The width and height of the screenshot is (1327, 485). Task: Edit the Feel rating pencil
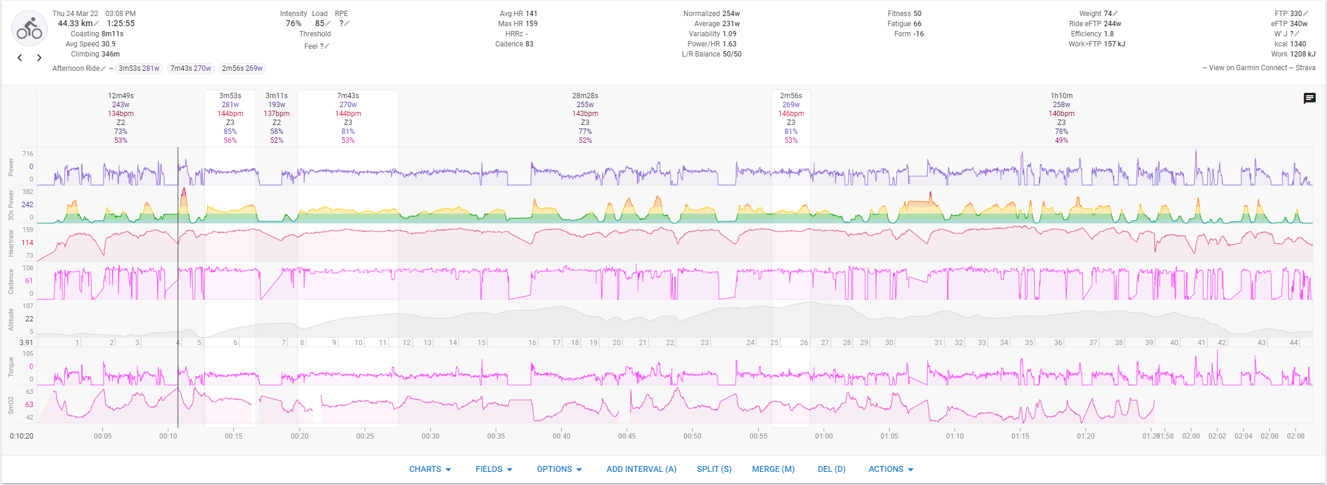click(x=327, y=46)
